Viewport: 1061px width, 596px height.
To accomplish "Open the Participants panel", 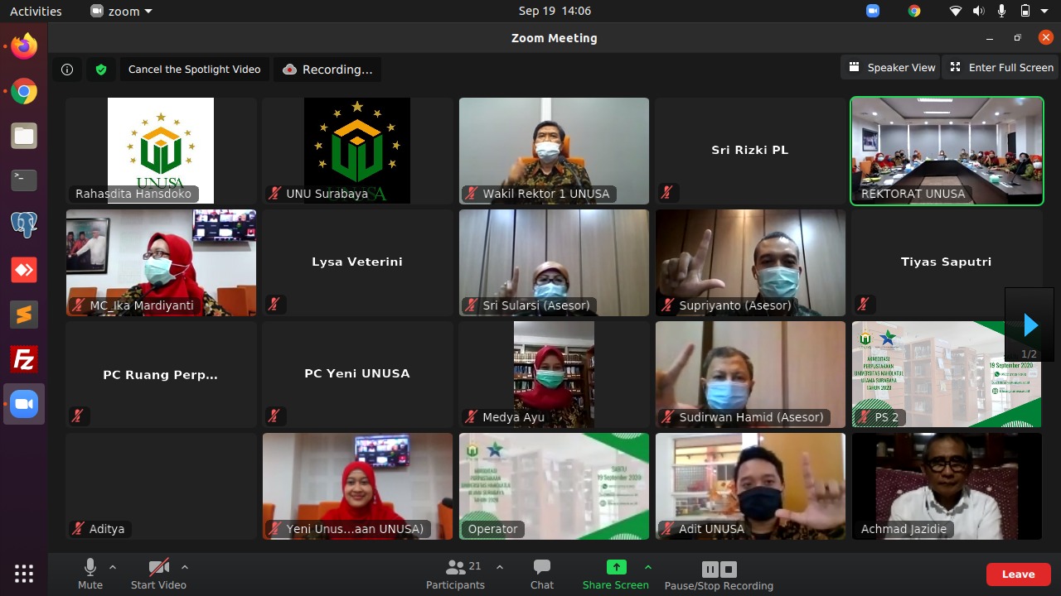I will click(455, 574).
